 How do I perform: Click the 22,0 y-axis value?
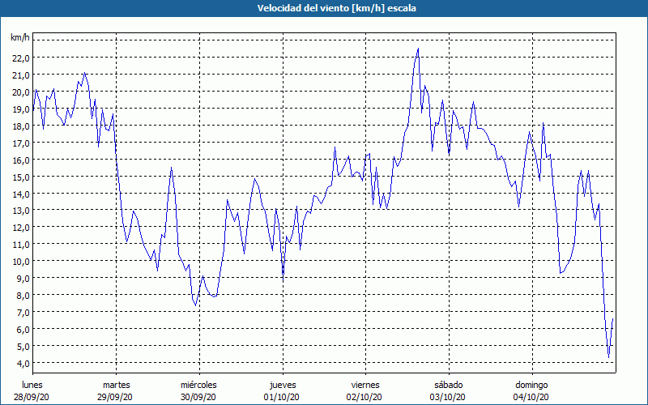(x=21, y=58)
